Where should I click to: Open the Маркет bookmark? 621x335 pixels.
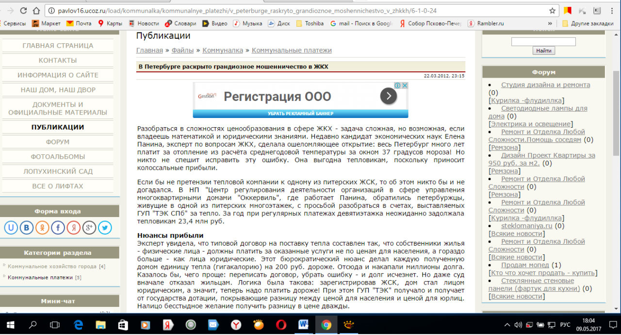point(46,23)
